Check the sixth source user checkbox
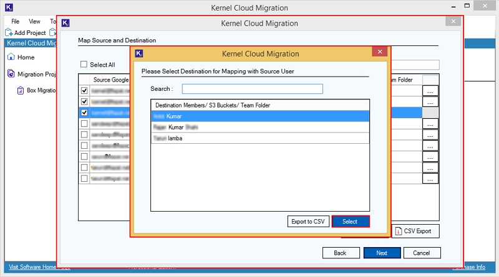This screenshot has height=277, width=499. click(84, 146)
